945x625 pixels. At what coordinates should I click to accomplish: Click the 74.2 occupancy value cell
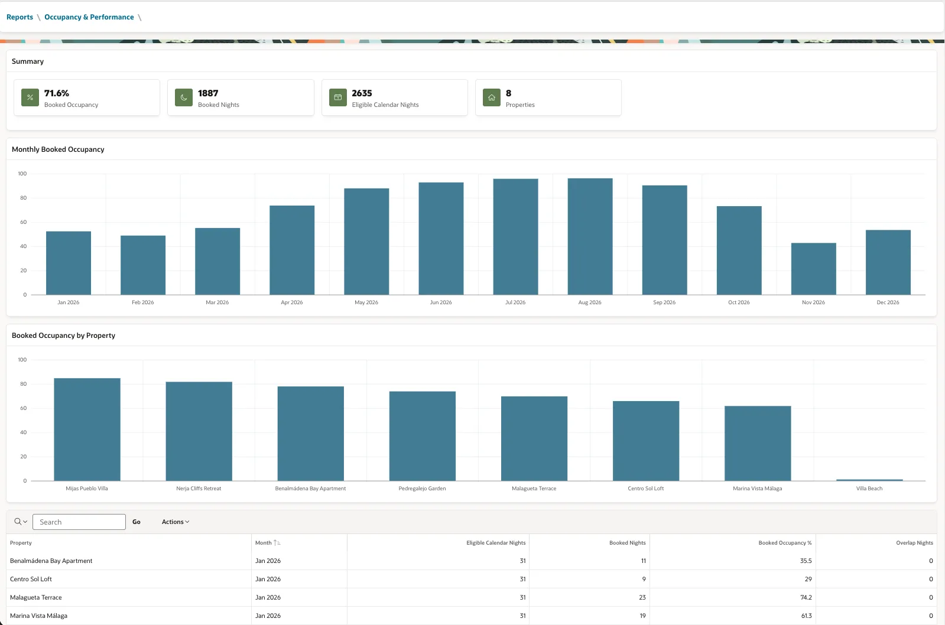(733, 597)
